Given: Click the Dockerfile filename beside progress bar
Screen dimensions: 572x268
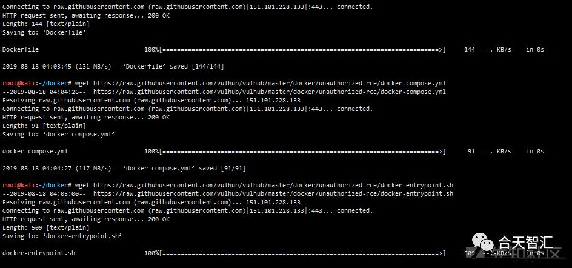Looking at the screenshot, I should tap(21, 49).
